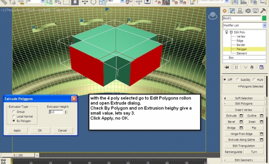The width and height of the screenshot is (269, 164).
Task: Click Apply in Extrude Polygons dialog
Action: tap(17, 130)
